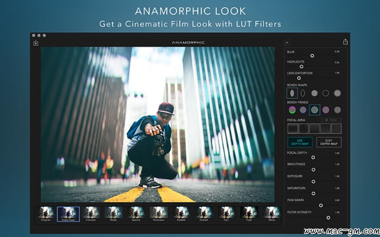
Task: Click the LENS DISTORTION label
Action: [x=300, y=73]
